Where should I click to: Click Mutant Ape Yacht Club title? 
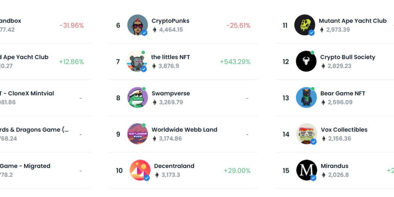click(353, 21)
